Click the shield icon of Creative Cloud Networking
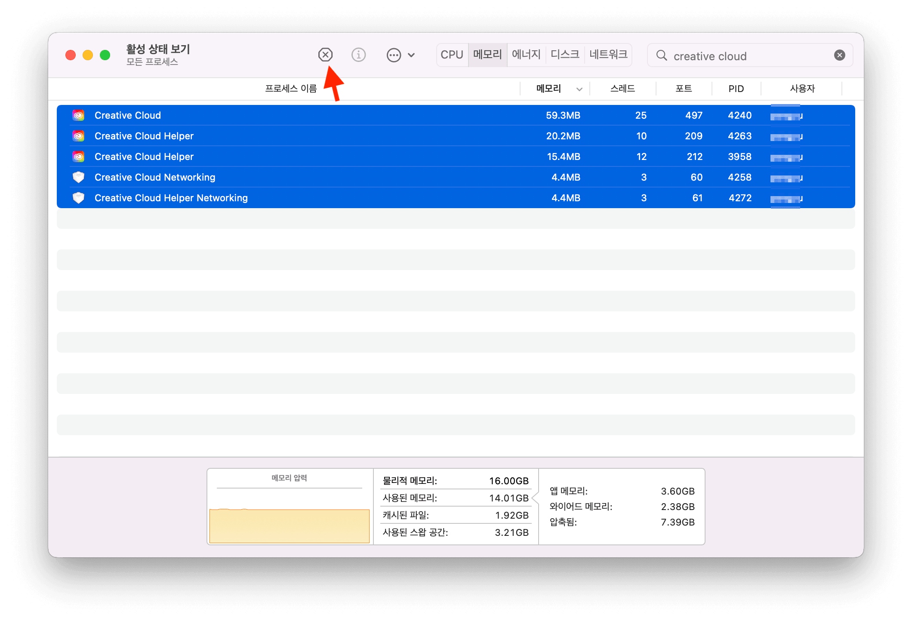 click(78, 177)
